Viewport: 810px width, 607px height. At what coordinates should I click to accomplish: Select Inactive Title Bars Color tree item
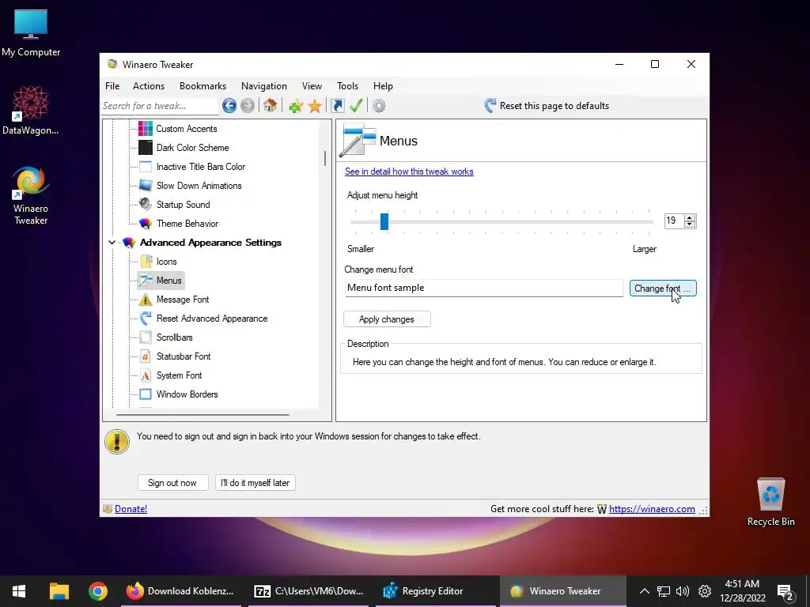pos(201,167)
